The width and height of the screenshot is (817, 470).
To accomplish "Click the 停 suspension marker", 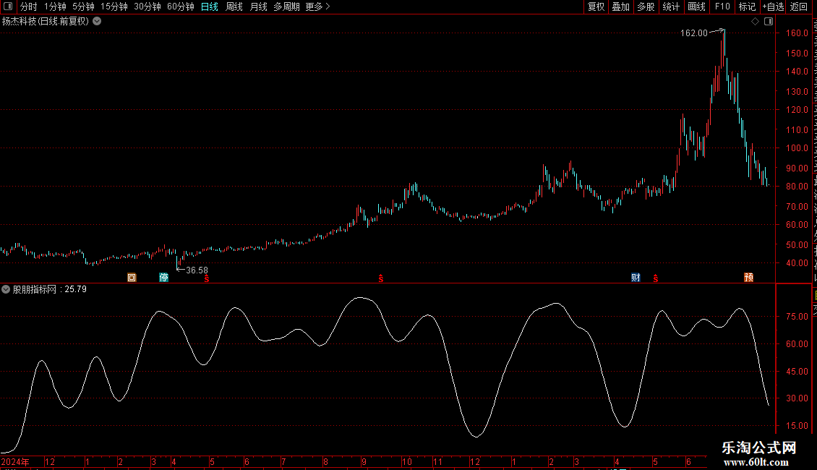I will pyautogui.click(x=163, y=277).
